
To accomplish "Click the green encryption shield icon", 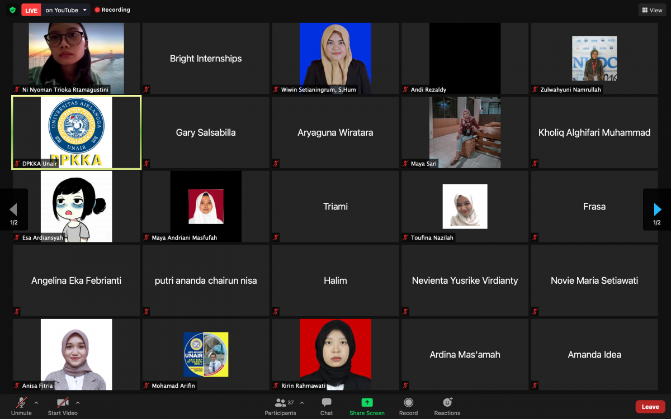I will tap(12, 10).
